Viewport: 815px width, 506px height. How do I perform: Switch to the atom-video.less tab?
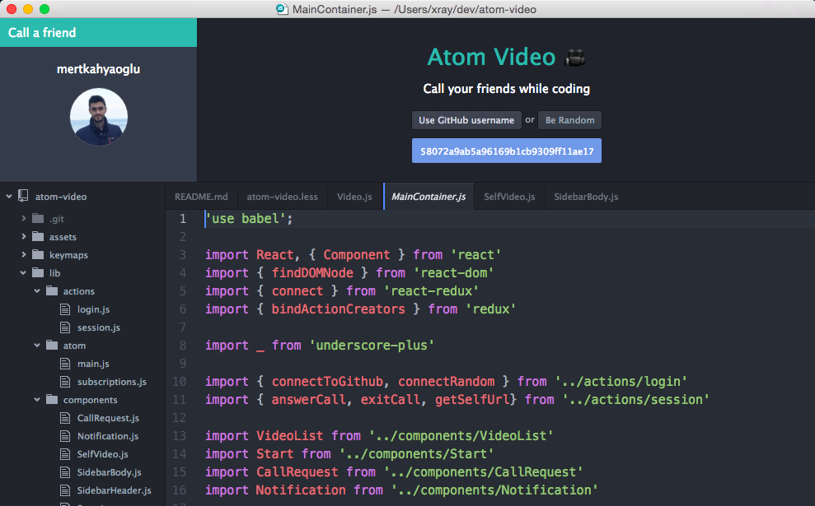282,197
